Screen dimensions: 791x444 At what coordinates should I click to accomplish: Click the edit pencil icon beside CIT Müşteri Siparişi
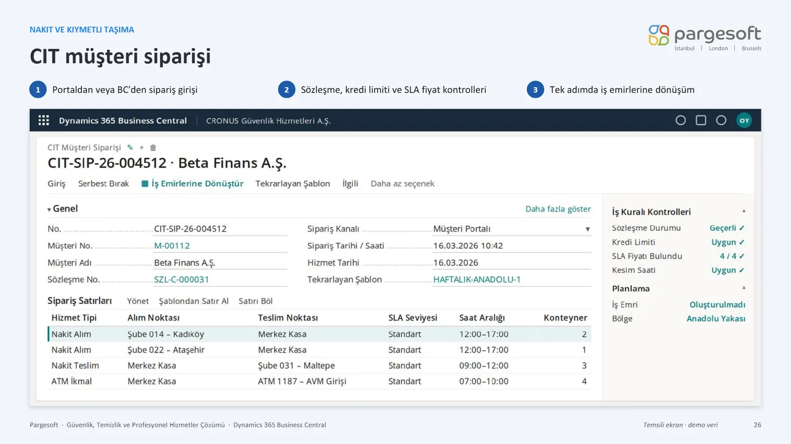coord(130,147)
